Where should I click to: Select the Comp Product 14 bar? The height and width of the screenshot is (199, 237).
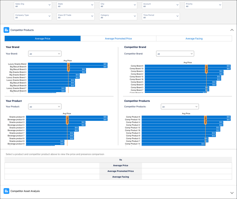click(x=174, y=144)
